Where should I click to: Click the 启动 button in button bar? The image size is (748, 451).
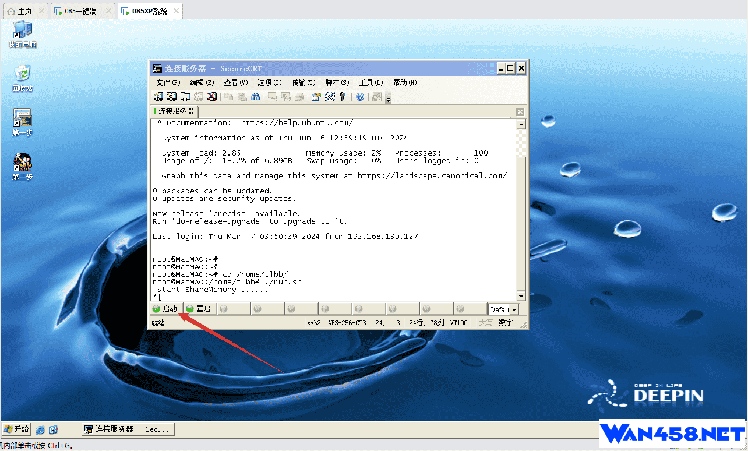click(x=165, y=309)
